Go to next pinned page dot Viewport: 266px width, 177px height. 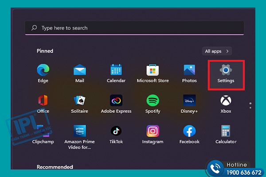click(x=250, y=108)
